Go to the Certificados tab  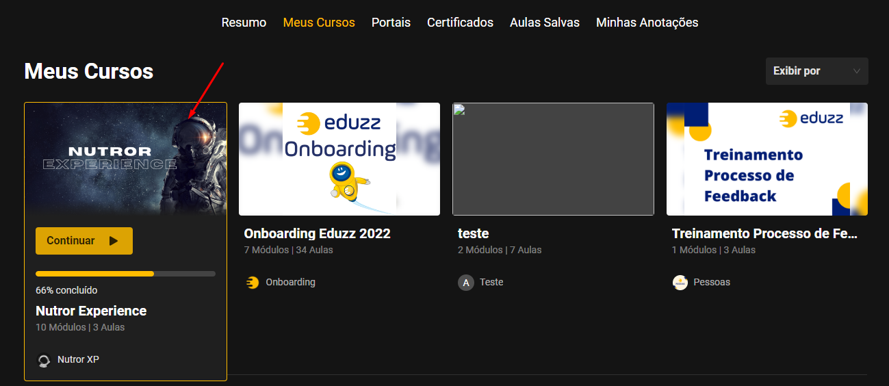[x=460, y=23]
